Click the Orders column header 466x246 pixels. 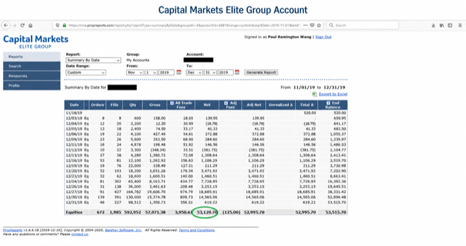tap(97, 105)
